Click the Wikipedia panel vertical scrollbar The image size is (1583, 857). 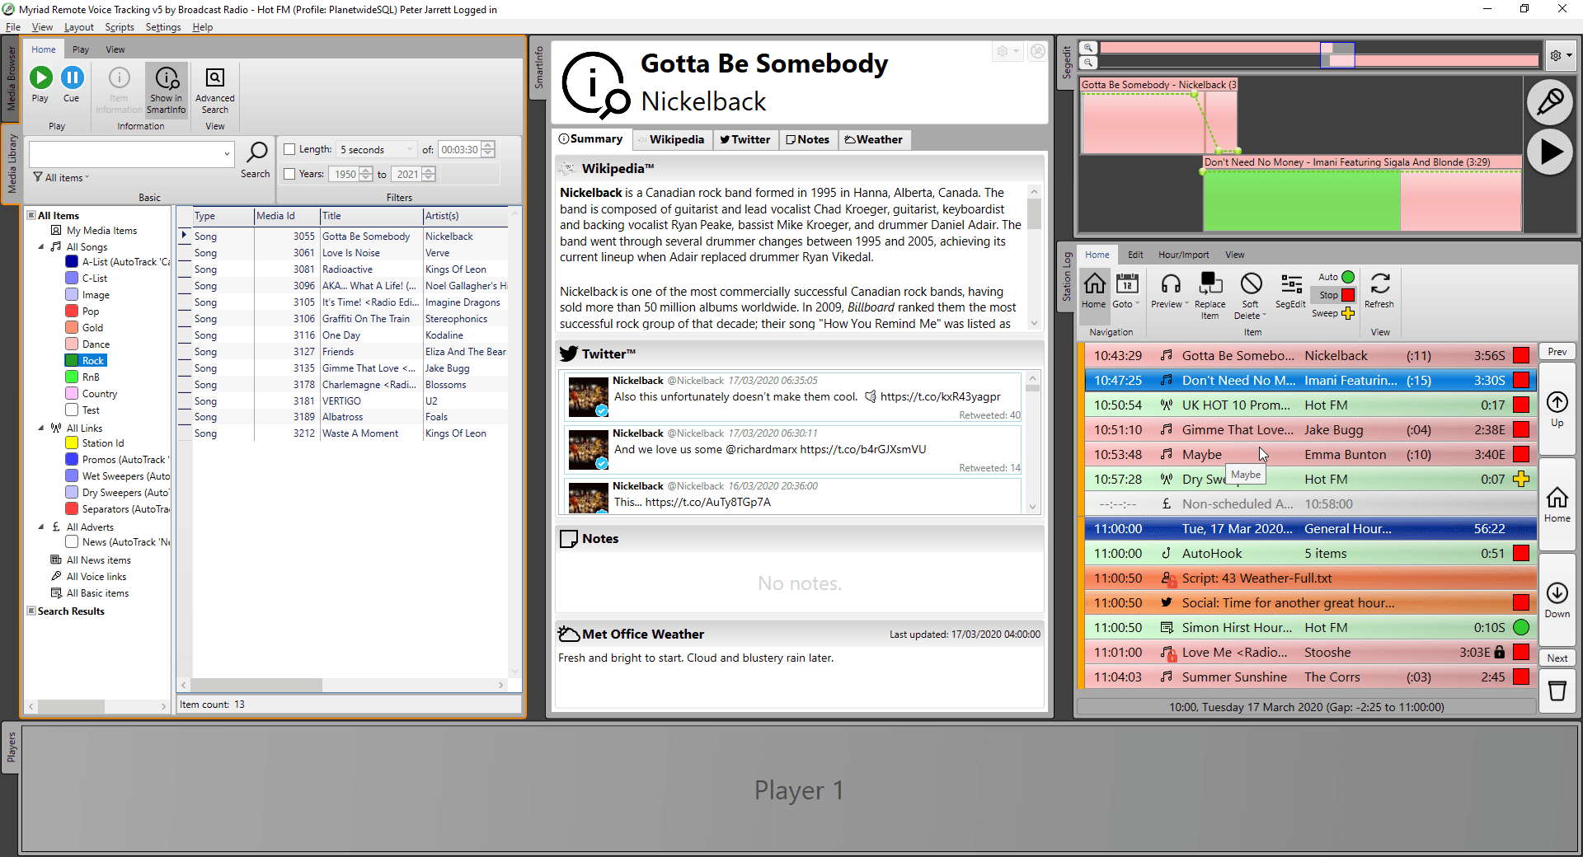tap(1034, 255)
